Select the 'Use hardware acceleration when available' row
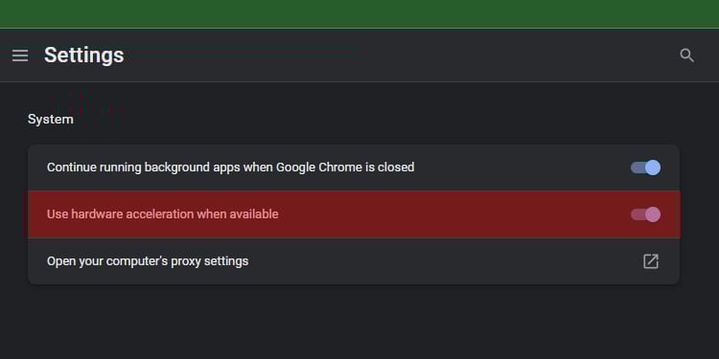This screenshot has width=719, height=359. [354, 214]
